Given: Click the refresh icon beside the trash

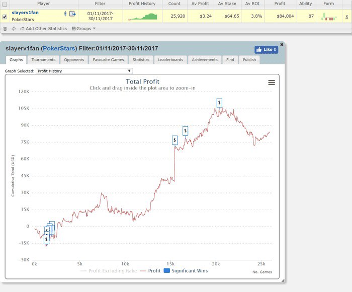Looking at the screenshot, I should [x=14, y=29].
